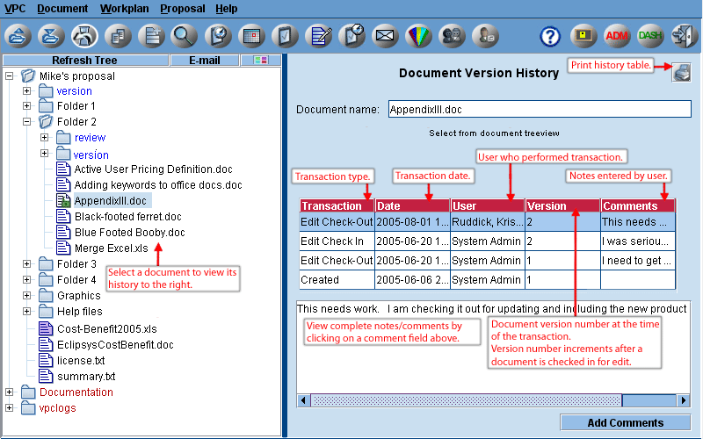Click the Document name input field

tap(540, 109)
